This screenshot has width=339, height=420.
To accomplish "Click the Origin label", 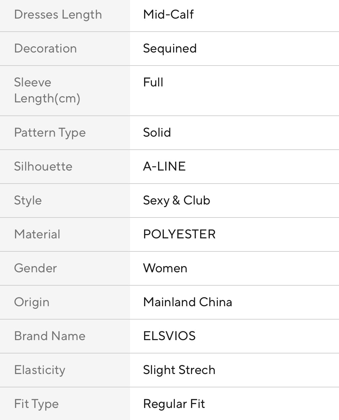I will point(32,302).
